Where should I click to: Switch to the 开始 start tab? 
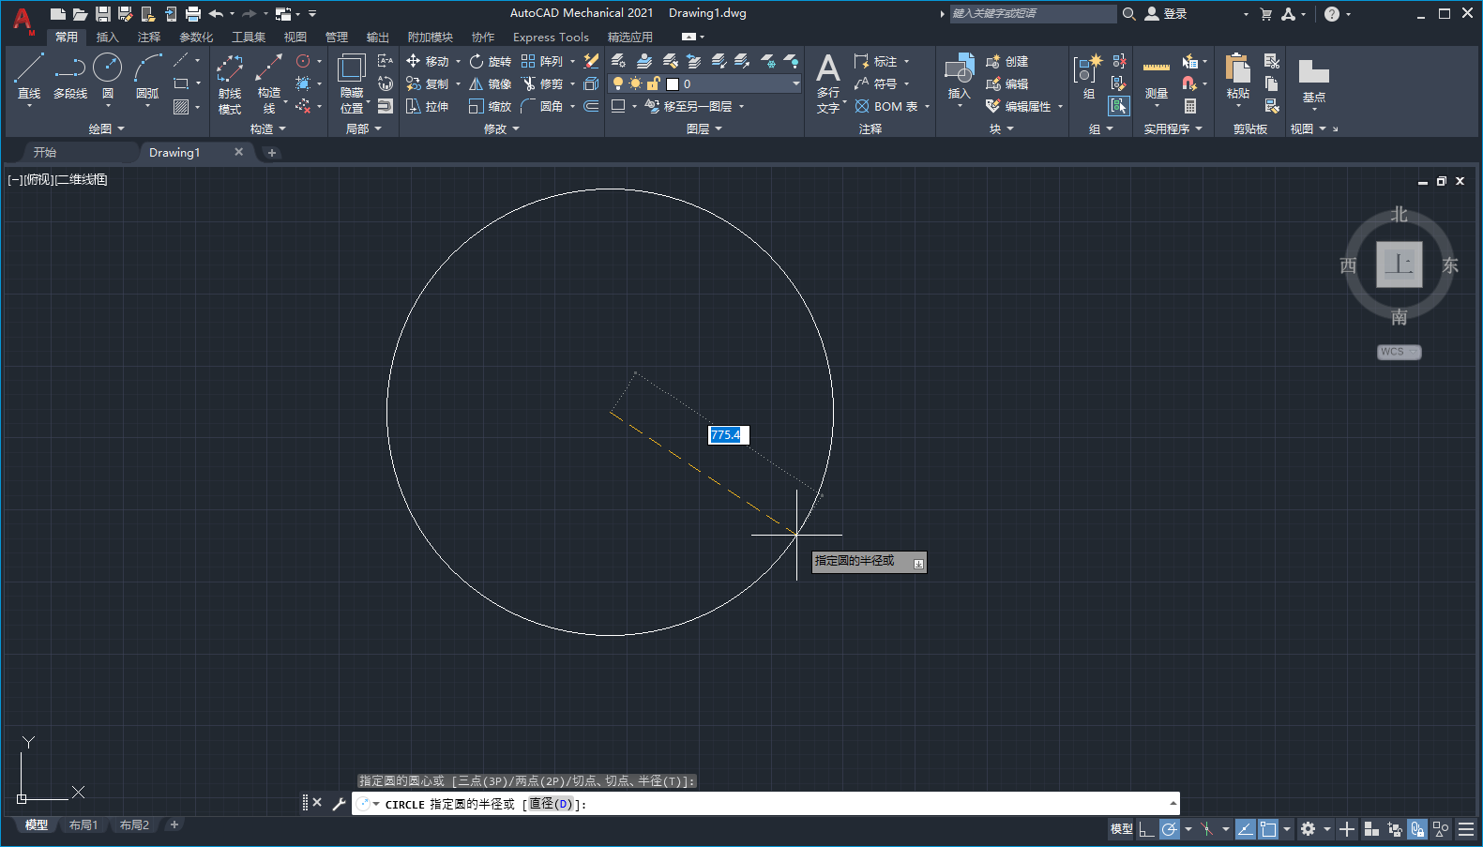[45, 152]
